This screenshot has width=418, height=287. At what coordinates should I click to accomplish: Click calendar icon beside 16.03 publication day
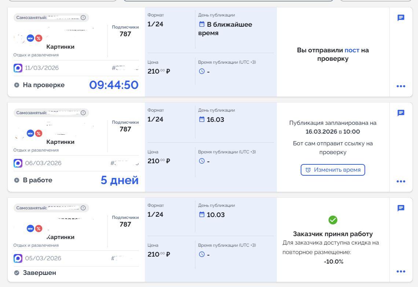pos(202,119)
